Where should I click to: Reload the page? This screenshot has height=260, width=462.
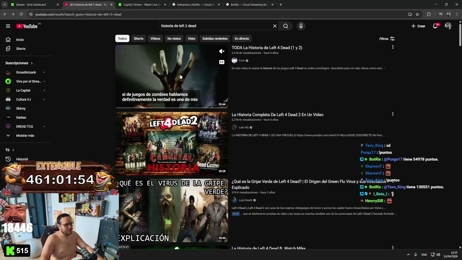21,14
